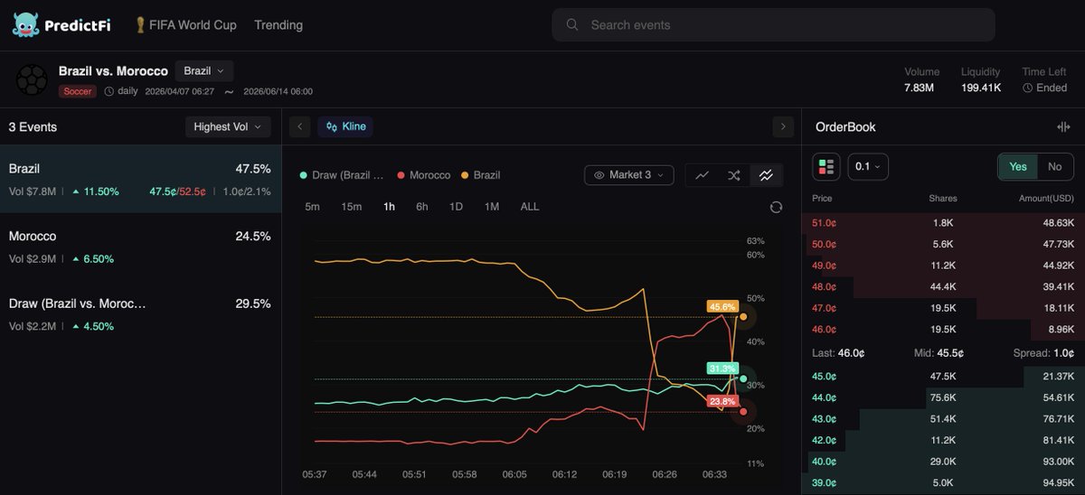Click the clock icon next to daily
Viewport: 1085px width, 495px height.
[x=109, y=91]
